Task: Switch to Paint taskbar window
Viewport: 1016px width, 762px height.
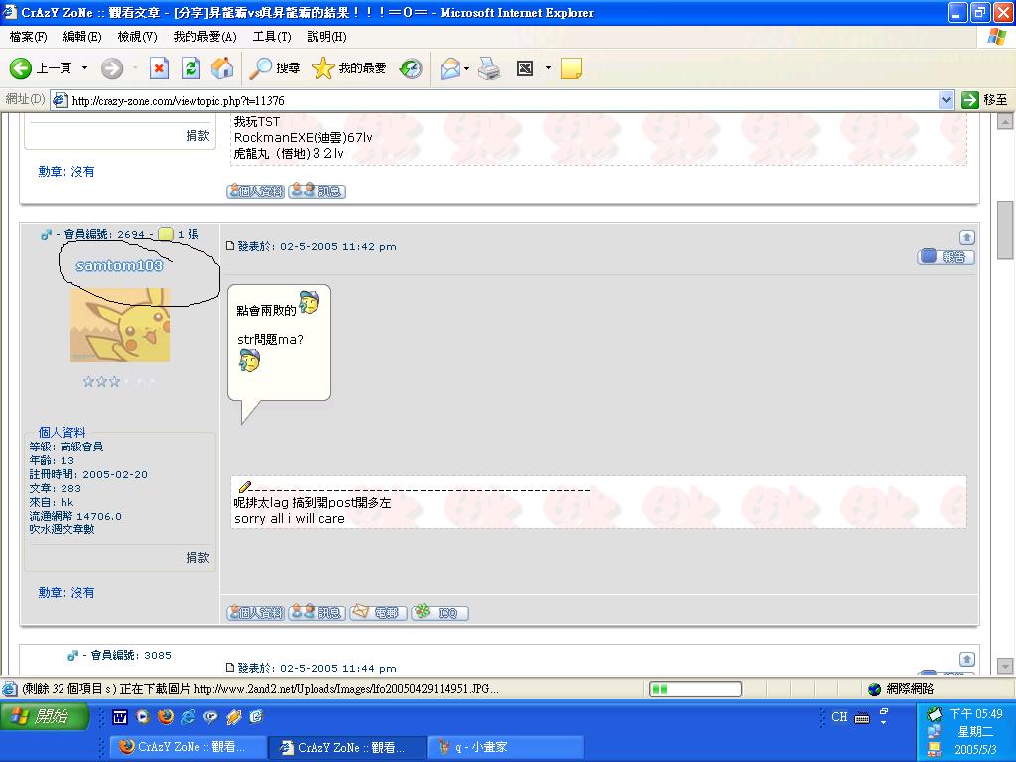Action: (x=505, y=747)
